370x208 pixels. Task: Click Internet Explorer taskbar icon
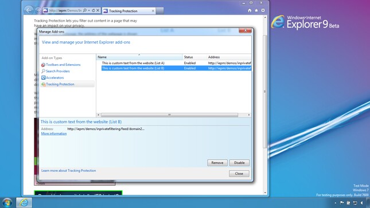tap(24, 203)
